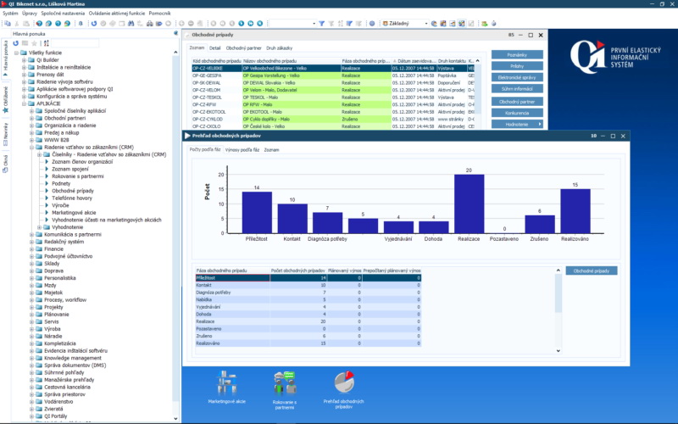Screen dimensions: 678x424
Task: Click Obchodné prípady button beside summary table
Action: 591,271
